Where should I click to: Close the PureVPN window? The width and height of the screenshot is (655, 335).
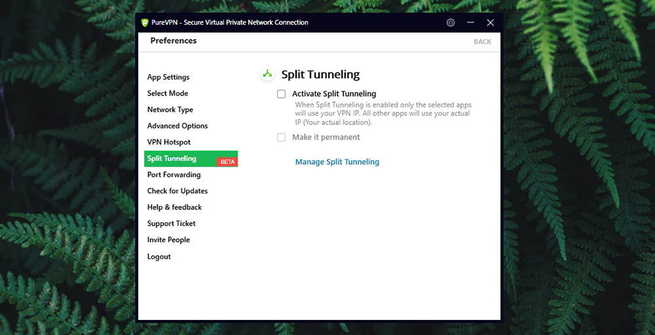click(x=491, y=22)
